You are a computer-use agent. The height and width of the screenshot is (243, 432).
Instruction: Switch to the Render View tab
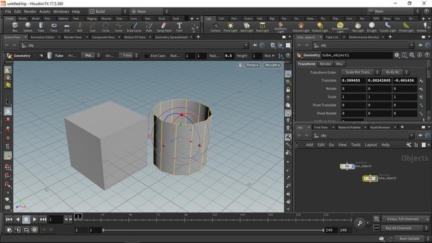(x=73, y=37)
